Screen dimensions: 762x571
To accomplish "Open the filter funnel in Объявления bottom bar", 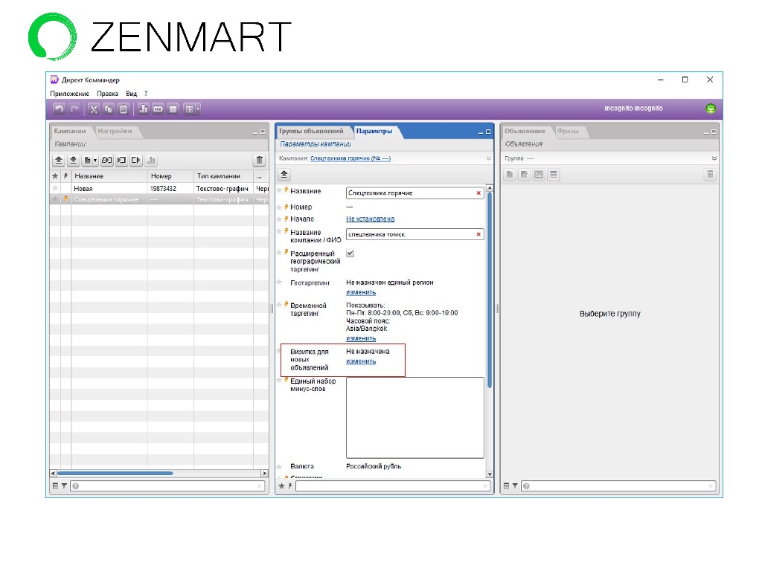I will (x=515, y=486).
